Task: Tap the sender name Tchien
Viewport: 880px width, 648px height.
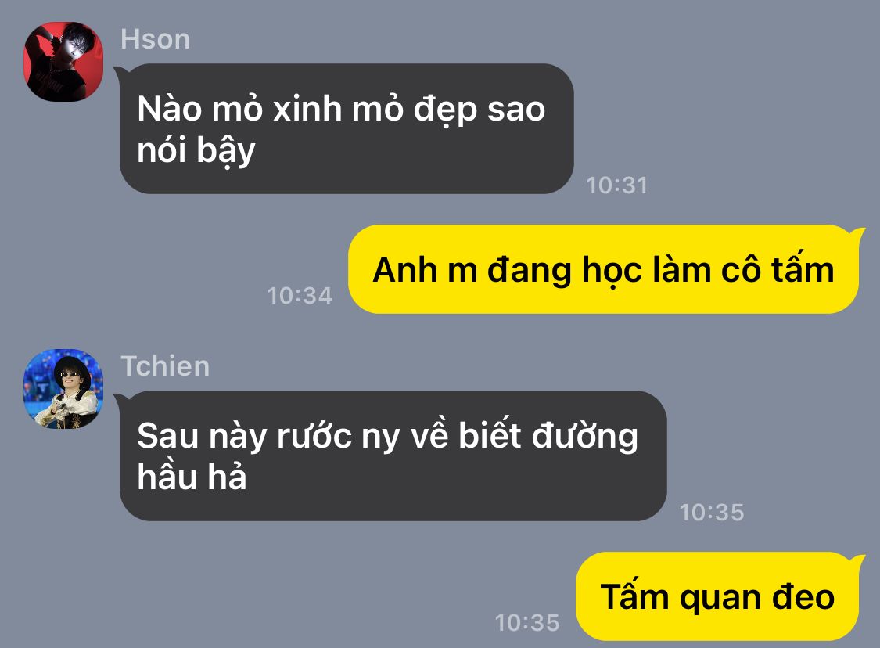Action: (x=165, y=366)
